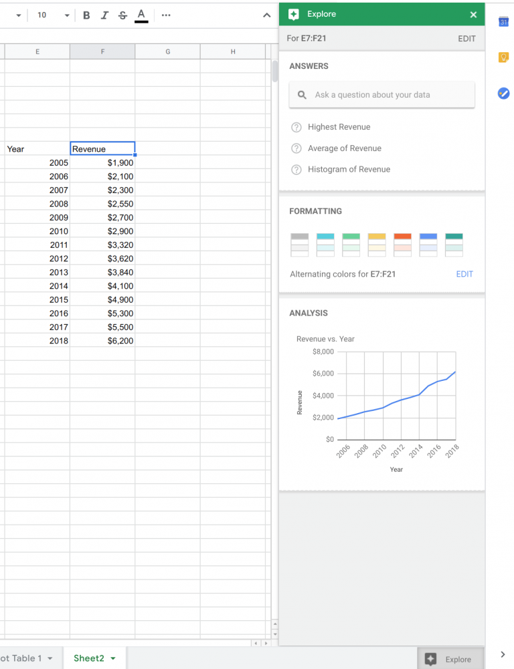This screenshot has width=514, height=669.
Task: Select the green alternating color scheme
Action: 351,245
